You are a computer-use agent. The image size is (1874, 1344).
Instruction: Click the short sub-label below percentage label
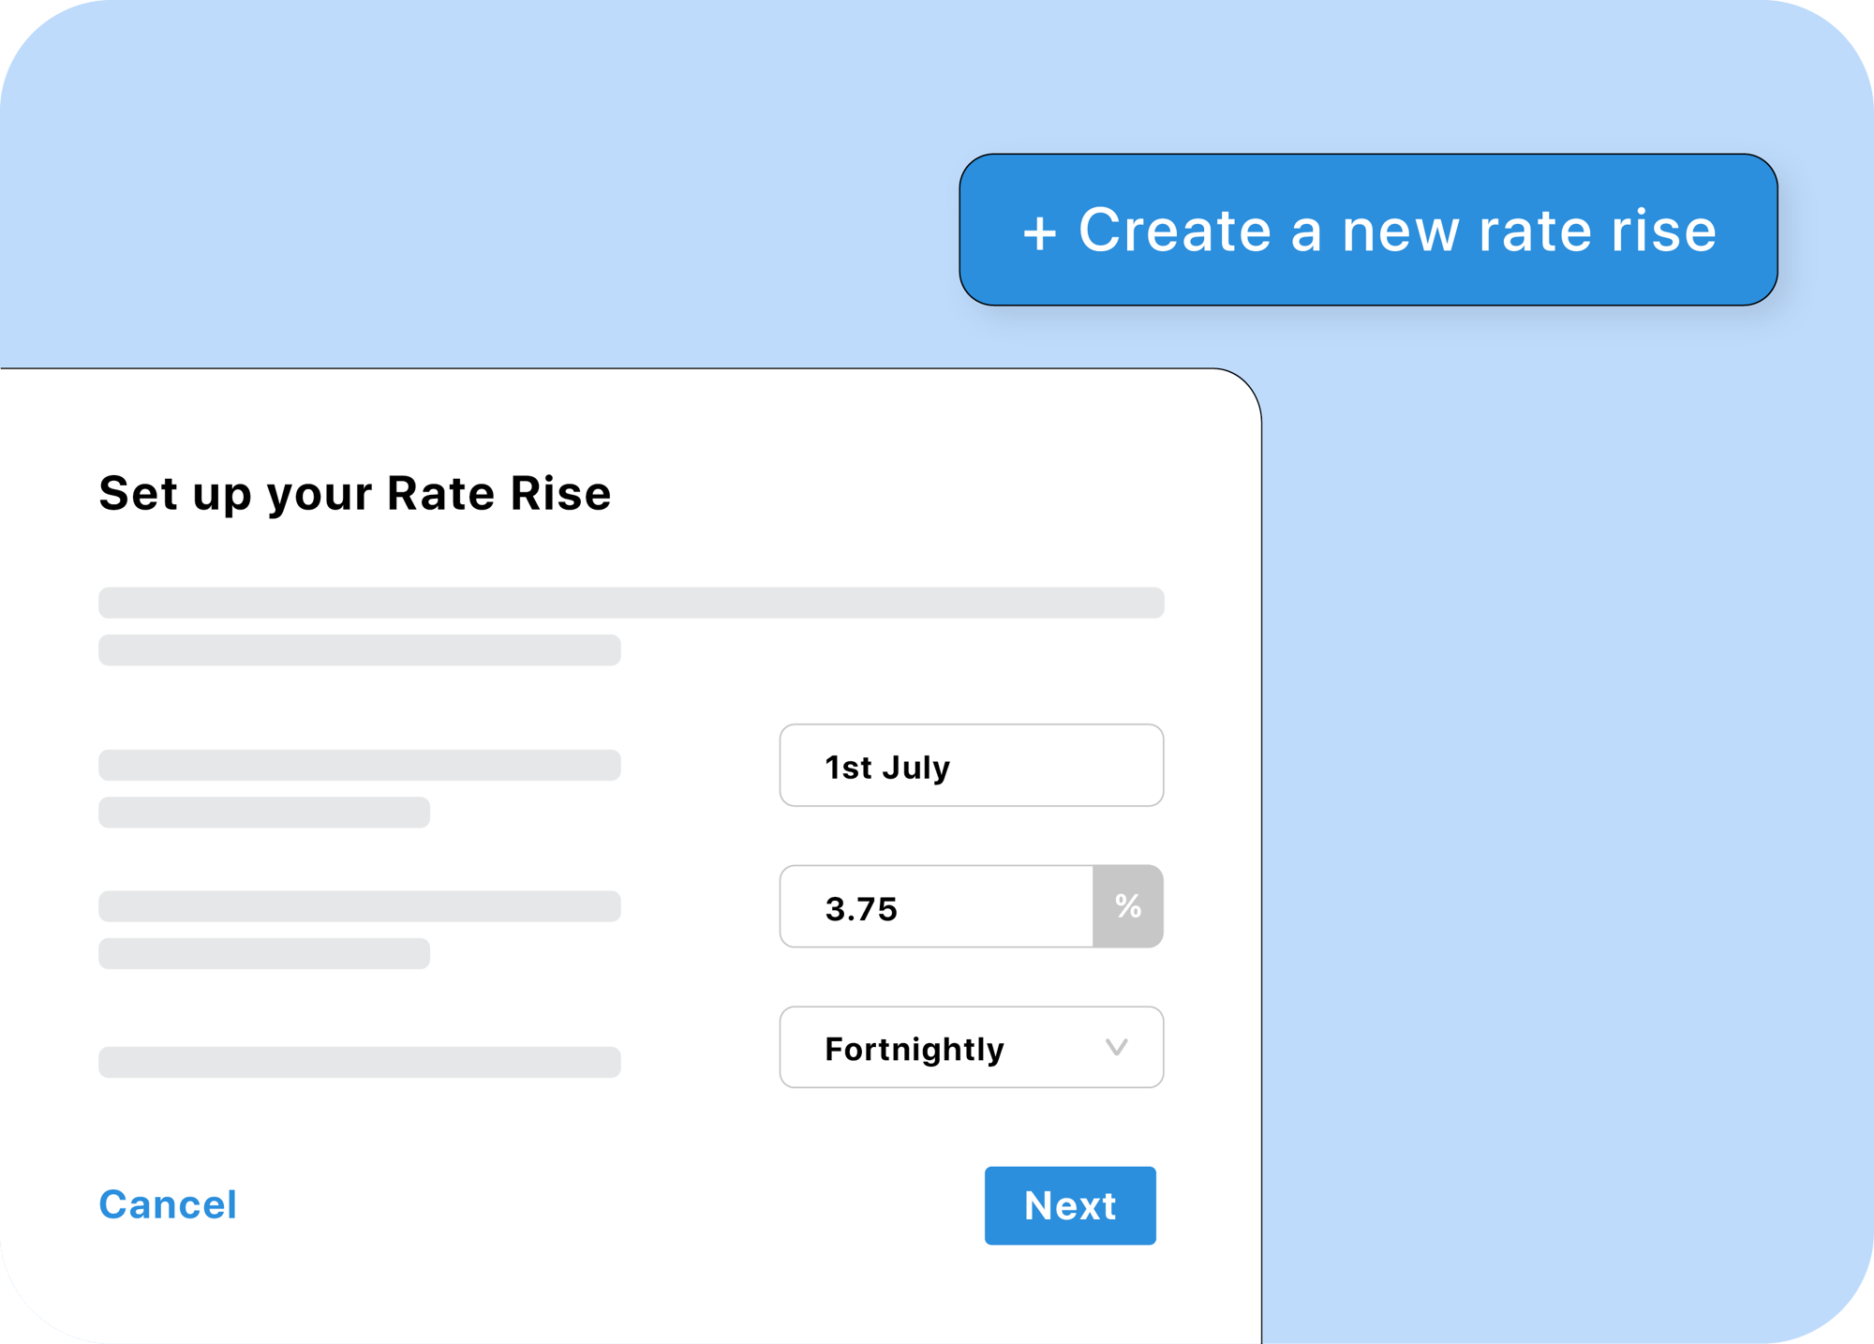coord(264,953)
